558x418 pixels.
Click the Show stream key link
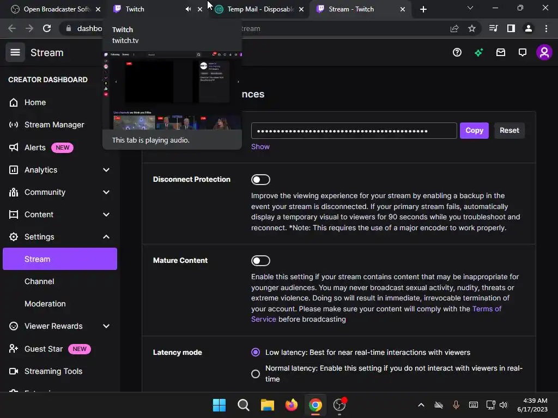coord(260,147)
